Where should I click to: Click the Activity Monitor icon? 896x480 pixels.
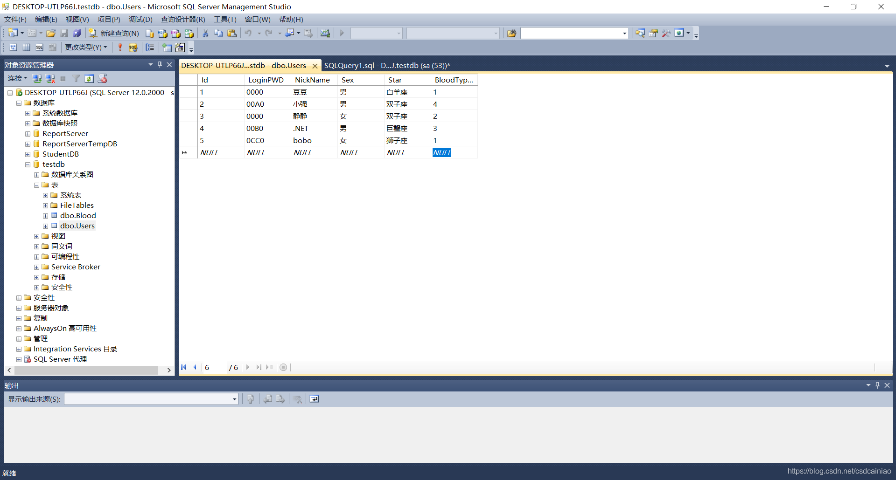pyautogui.click(x=325, y=33)
